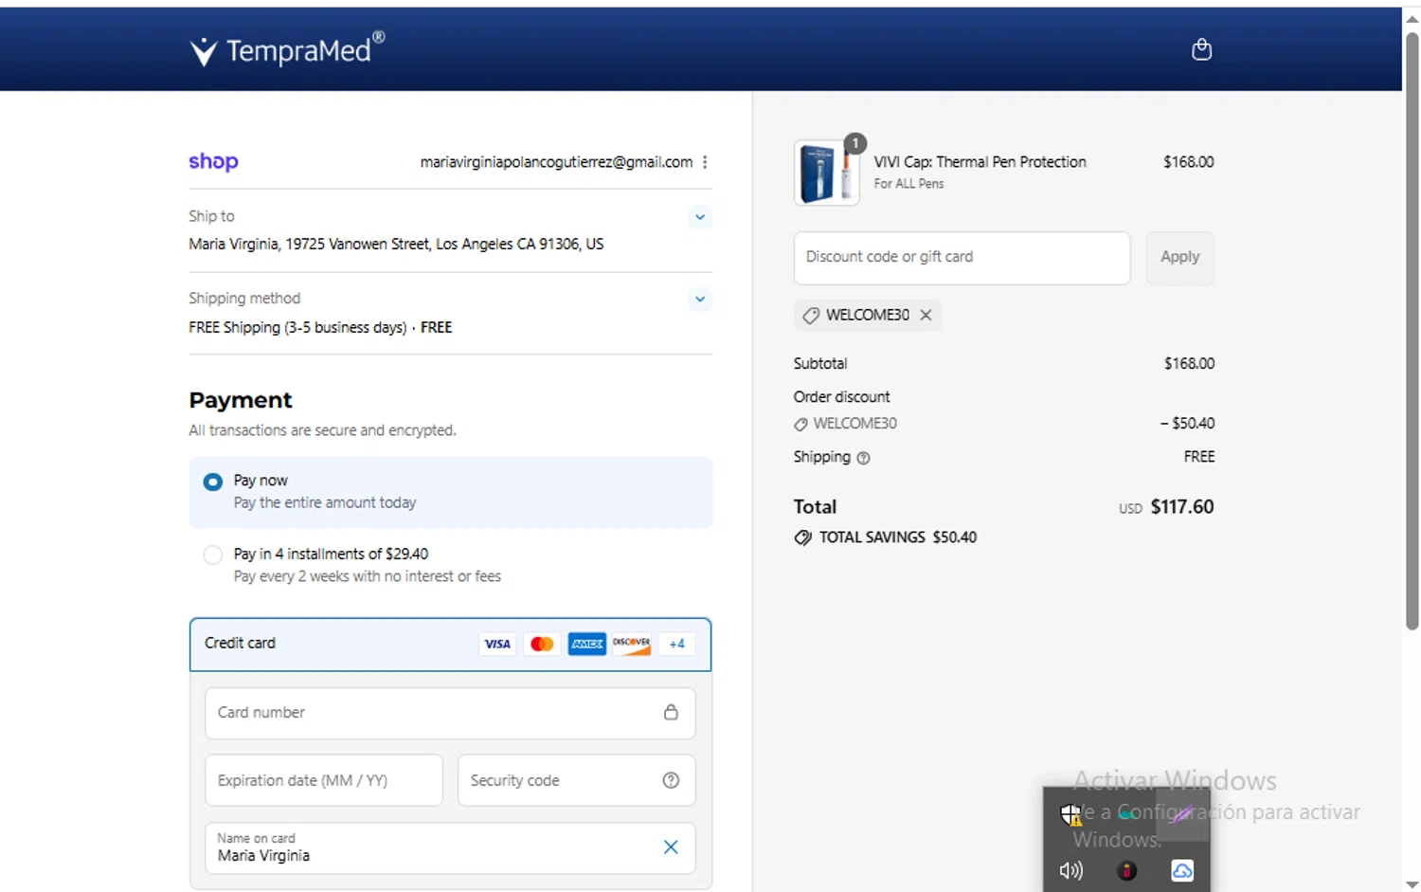Image resolution: width=1421 pixels, height=892 pixels.
Task: Click the purple feather tray icon
Action: click(x=1181, y=813)
